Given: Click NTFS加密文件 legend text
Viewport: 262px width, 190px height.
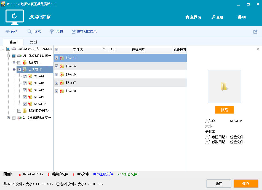Looking at the screenshot, I should coord(127,174).
